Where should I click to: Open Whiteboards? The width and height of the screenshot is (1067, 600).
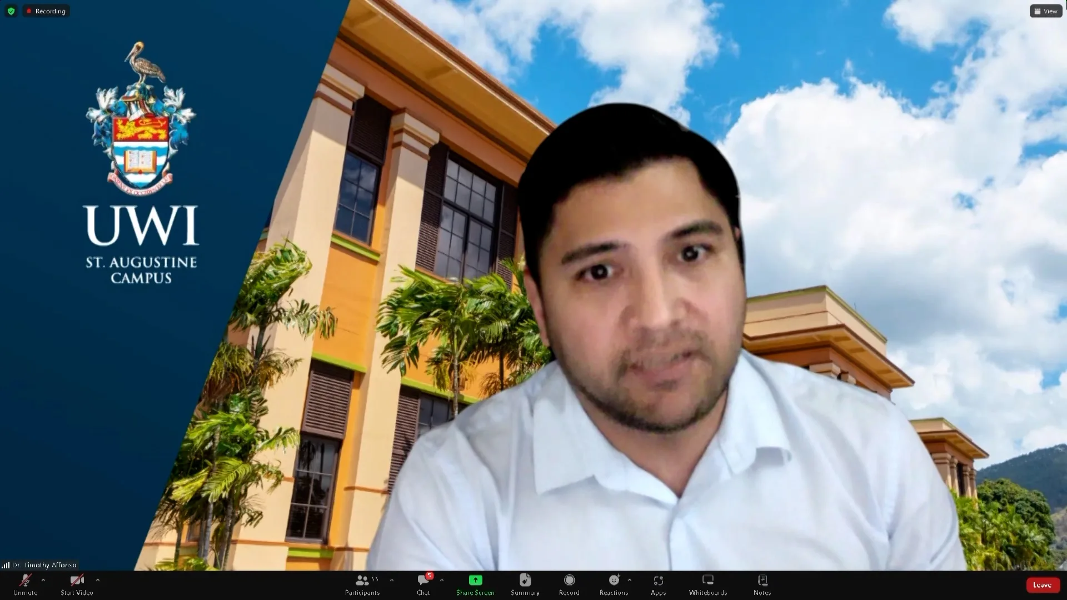[x=707, y=584]
